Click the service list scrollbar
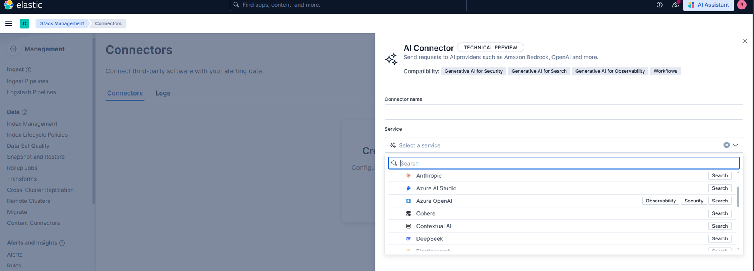Viewport: 754px width, 271px height. [738, 197]
